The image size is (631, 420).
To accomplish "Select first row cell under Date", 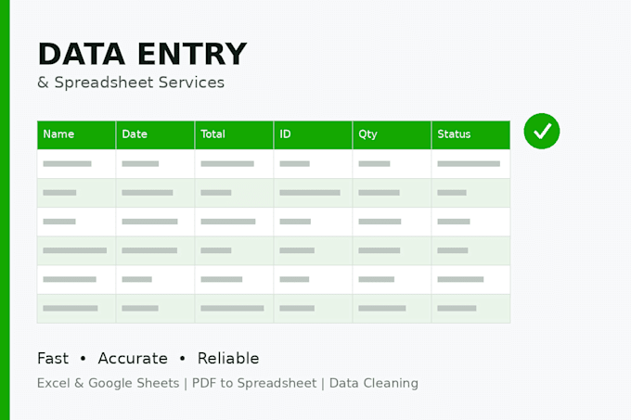I will point(155,163).
